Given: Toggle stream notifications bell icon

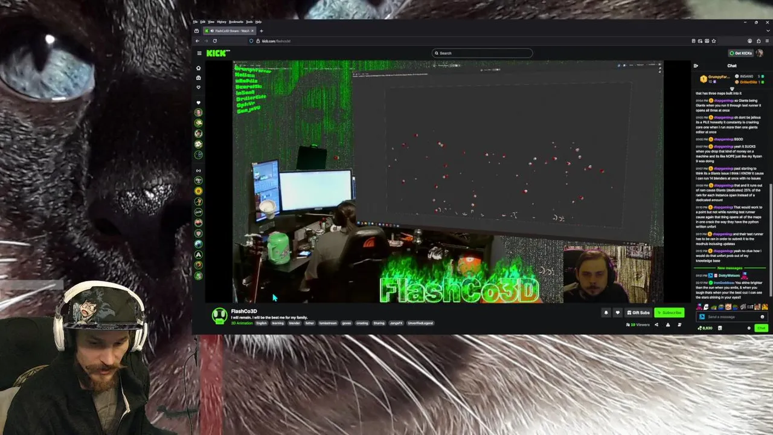Looking at the screenshot, I should point(606,312).
